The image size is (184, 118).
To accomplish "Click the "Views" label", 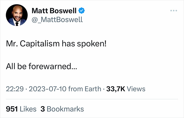I will (136, 89).
